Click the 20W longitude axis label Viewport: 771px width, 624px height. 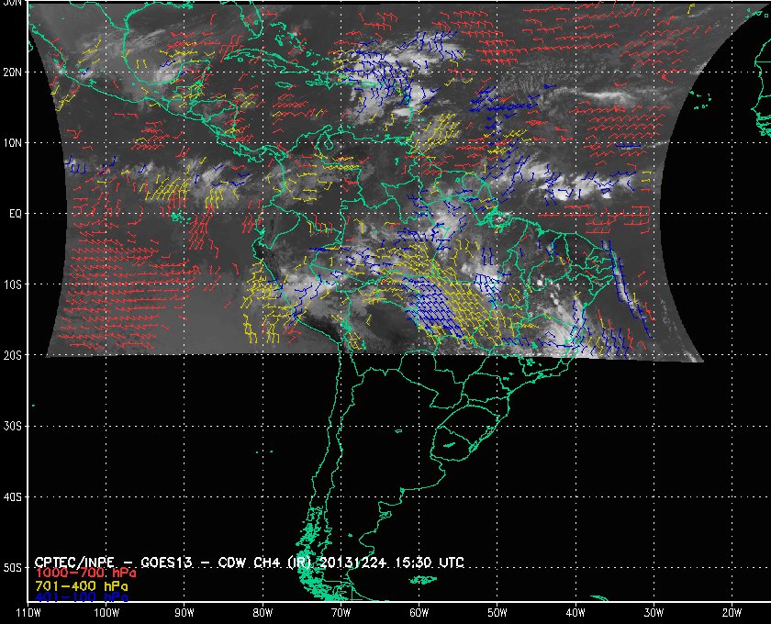click(732, 613)
